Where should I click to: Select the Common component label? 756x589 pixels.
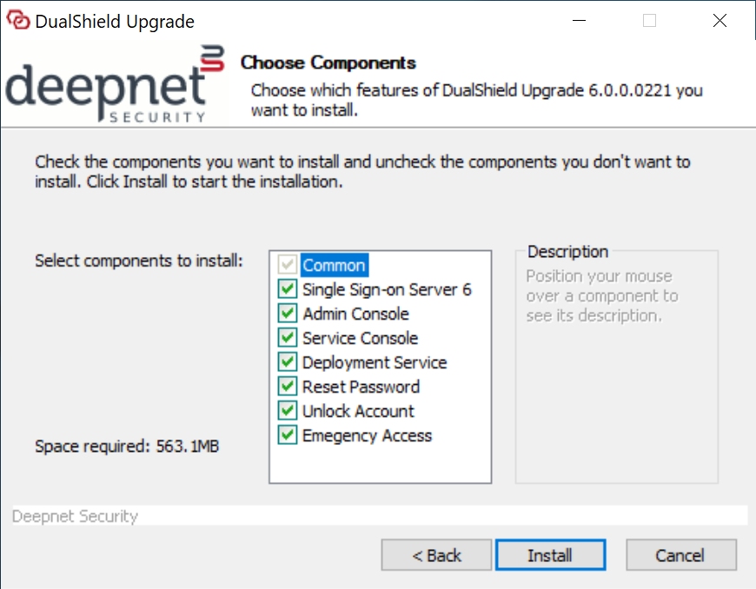[333, 265]
